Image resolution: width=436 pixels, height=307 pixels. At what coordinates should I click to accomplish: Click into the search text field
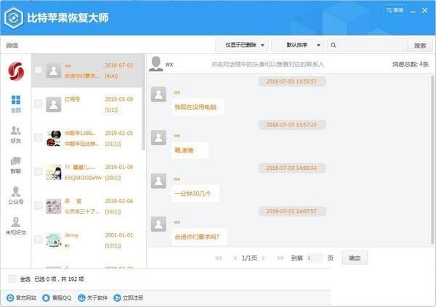point(372,45)
